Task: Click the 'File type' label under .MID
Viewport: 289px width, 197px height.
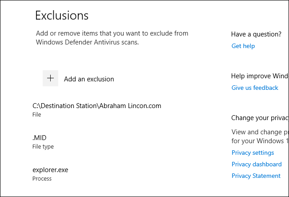Action: coord(43,147)
